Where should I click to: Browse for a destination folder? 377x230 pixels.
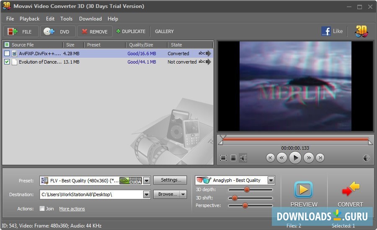pos(167,194)
